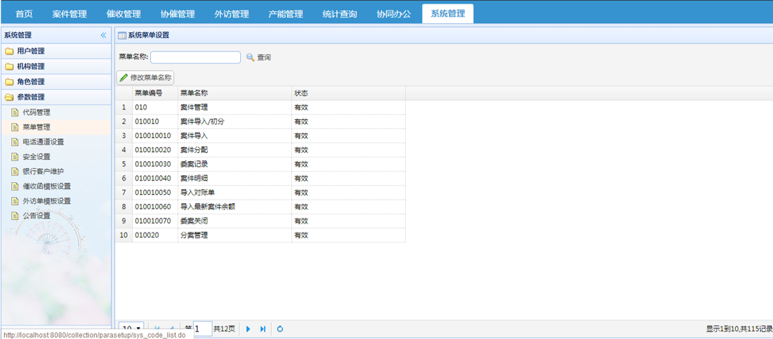Open the page size dropdown
Image resolution: width=773 pixels, height=339 pixels.
[x=131, y=328]
